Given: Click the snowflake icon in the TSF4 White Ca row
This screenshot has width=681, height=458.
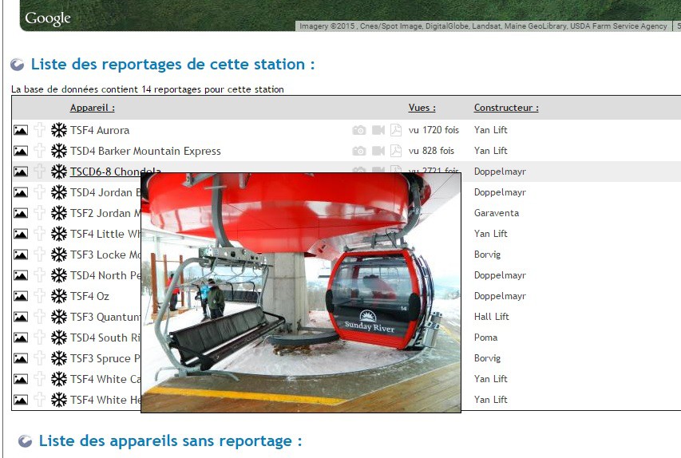Looking at the screenshot, I should (58, 379).
